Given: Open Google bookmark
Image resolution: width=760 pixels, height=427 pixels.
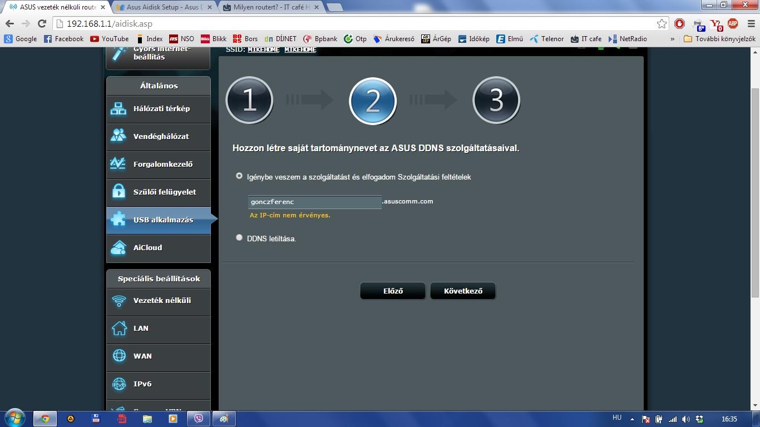Looking at the screenshot, I should tap(21, 39).
